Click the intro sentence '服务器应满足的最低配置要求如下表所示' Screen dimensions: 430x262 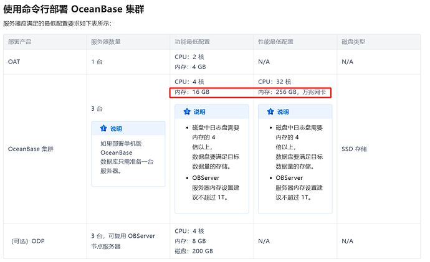(57, 24)
